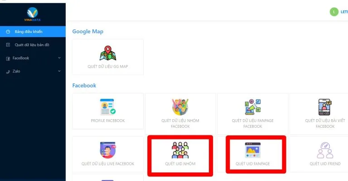The image size is (348, 181).
Task: Open the Bảng điều khiển menu item
Action: [33, 32]
